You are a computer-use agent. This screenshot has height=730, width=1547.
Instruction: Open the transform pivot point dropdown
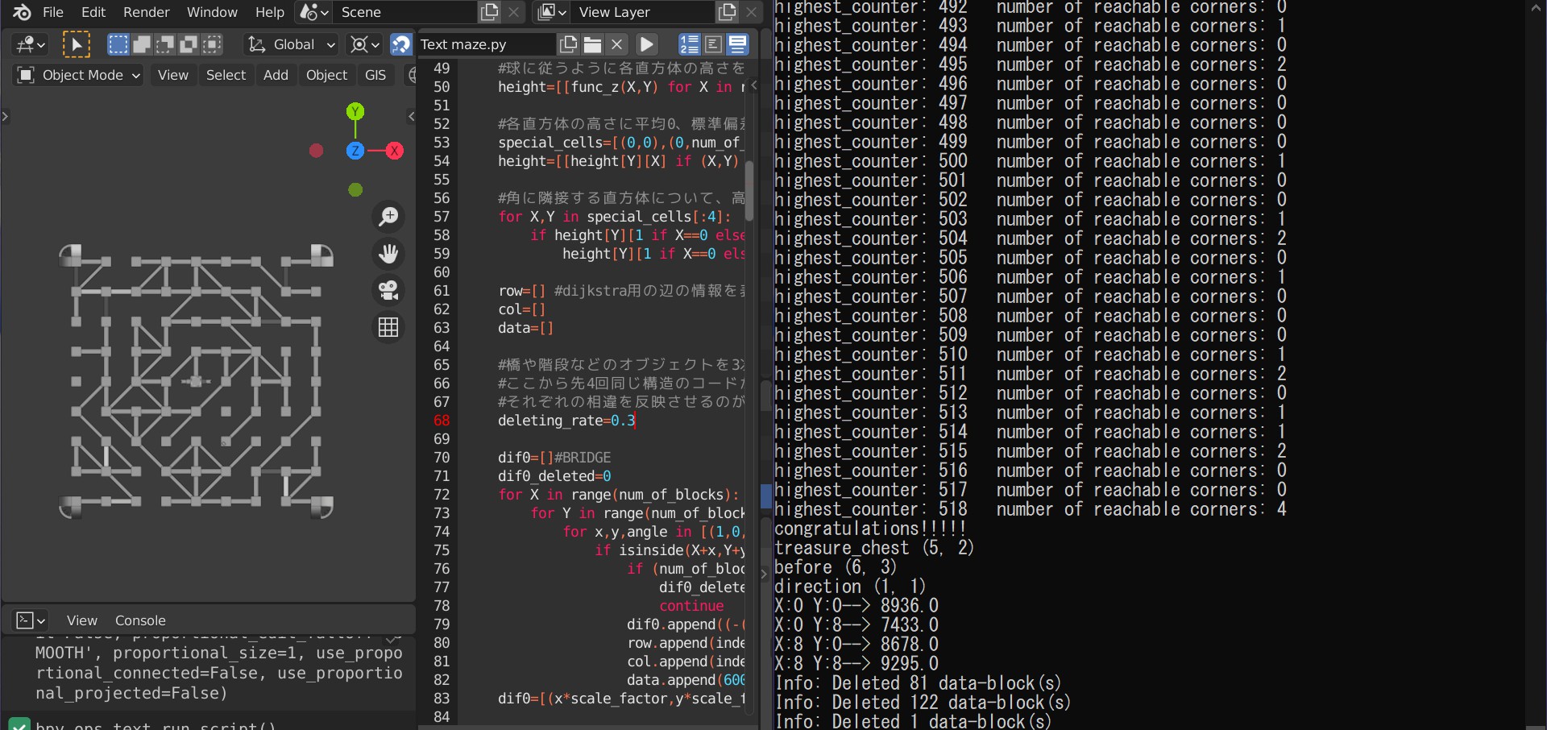click(365, 44)
